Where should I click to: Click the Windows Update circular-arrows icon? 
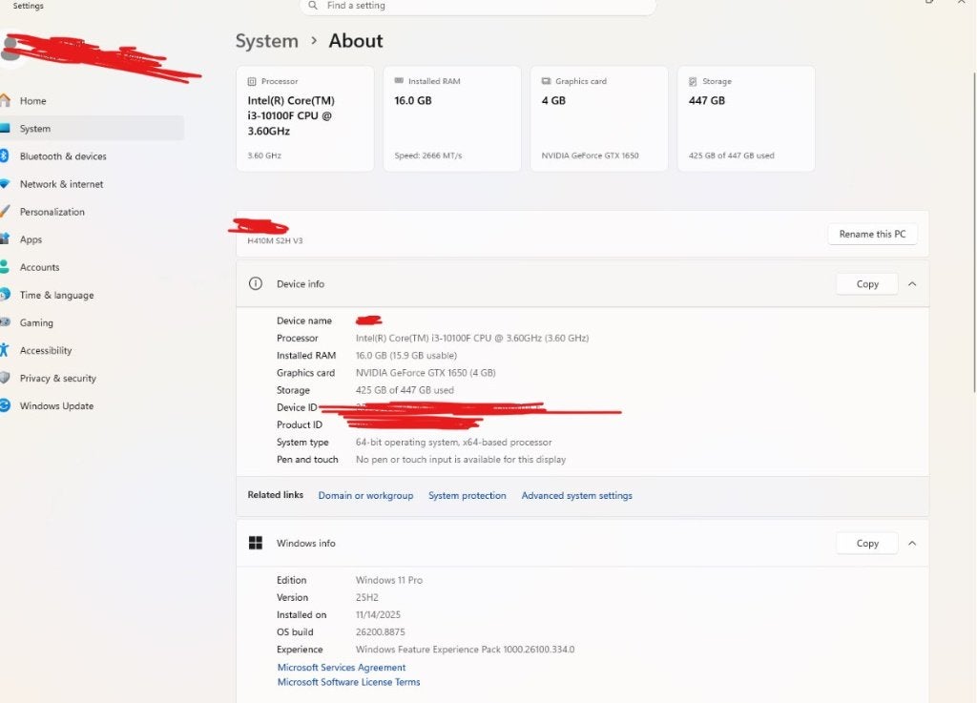coord(5,405)
